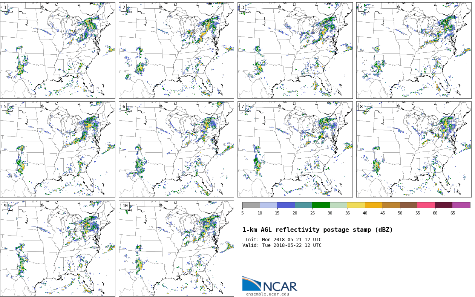Select the member 6 reflectivity panel
The width and height of the screenshot is (475, 297).
point(176,149)
